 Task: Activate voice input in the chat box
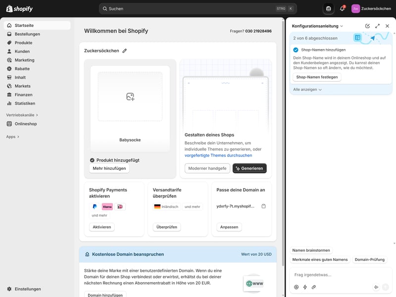pyautogui.click(x=376, y=287)
